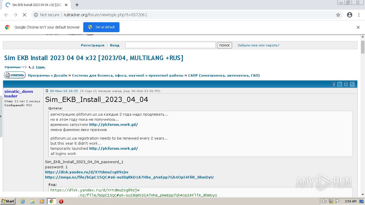Go to the next page via След.
Image resolution: width=365 pixels, height=205 pixels.
(x=40, y=67)
